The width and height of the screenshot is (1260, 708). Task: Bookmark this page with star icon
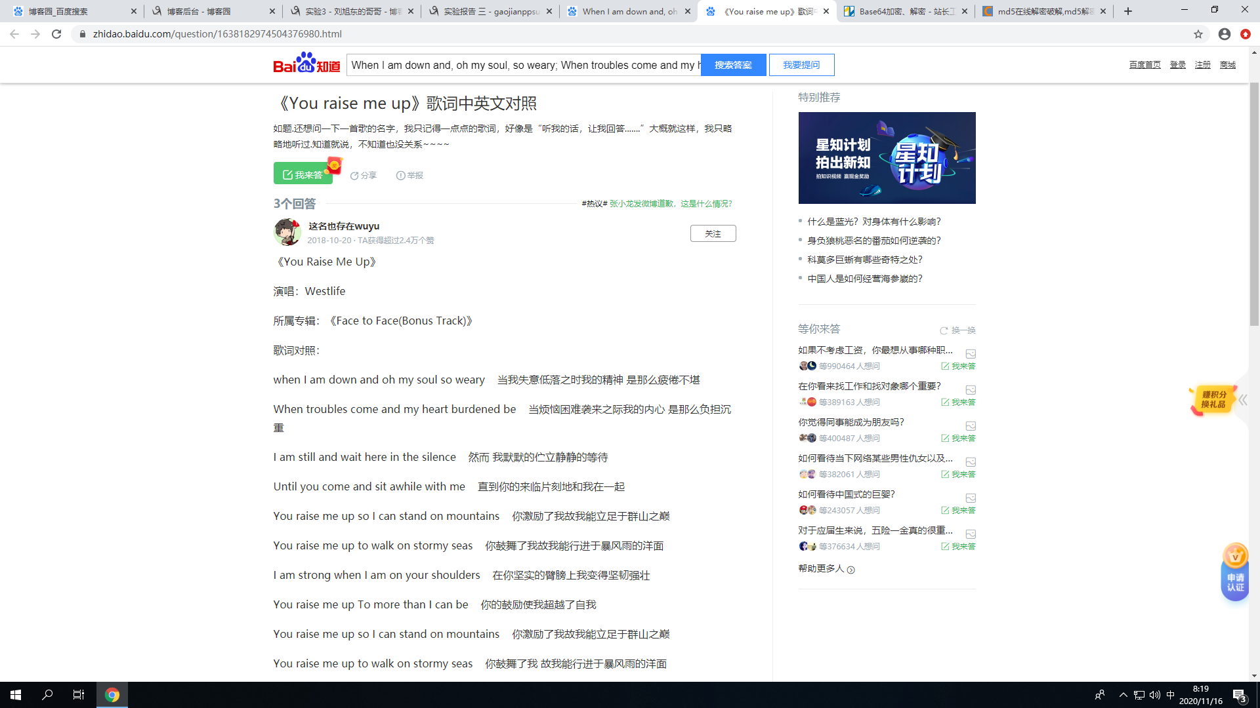click(x=1198, y=34)
